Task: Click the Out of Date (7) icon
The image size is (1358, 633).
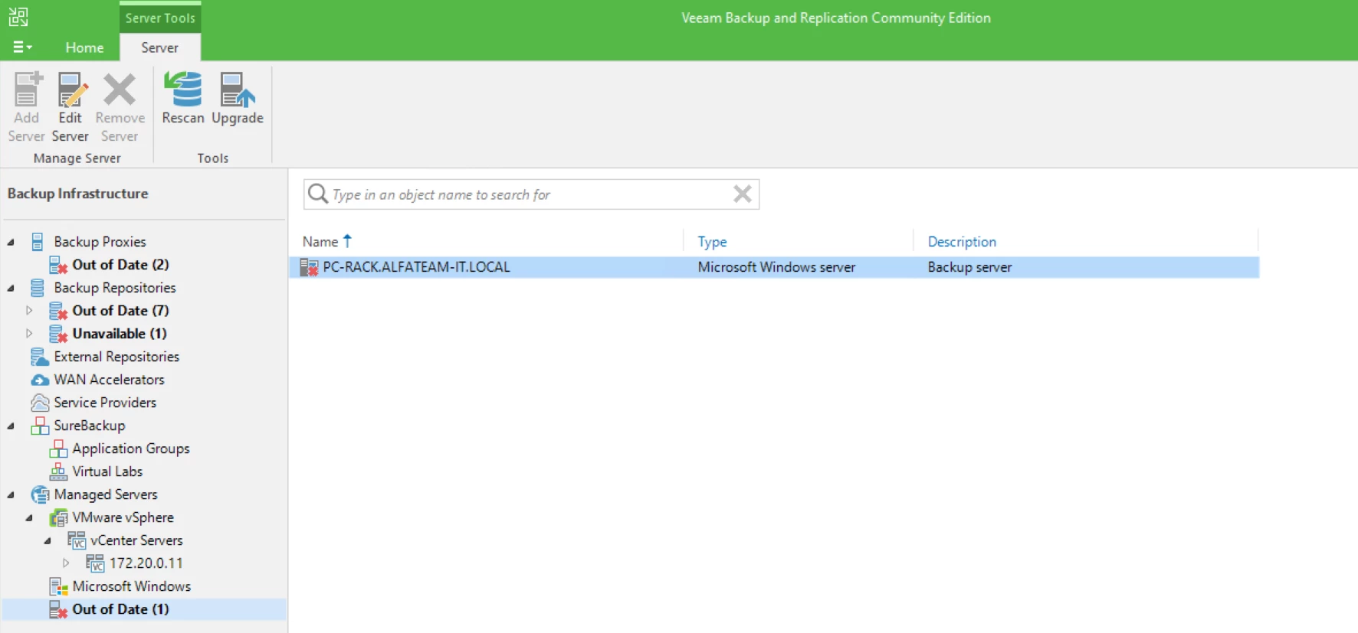Action: tap(58, 311)
